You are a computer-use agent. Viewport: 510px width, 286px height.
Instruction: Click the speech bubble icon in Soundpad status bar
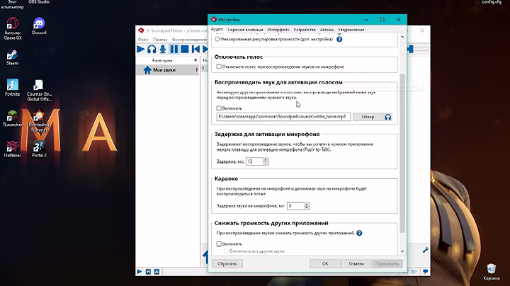click(x=425, y=272)
